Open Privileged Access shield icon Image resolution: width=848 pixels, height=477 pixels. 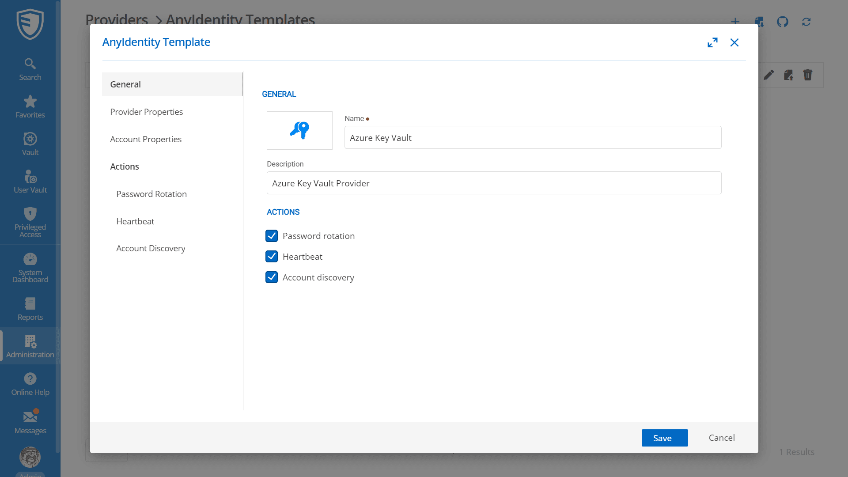[30, 222]
